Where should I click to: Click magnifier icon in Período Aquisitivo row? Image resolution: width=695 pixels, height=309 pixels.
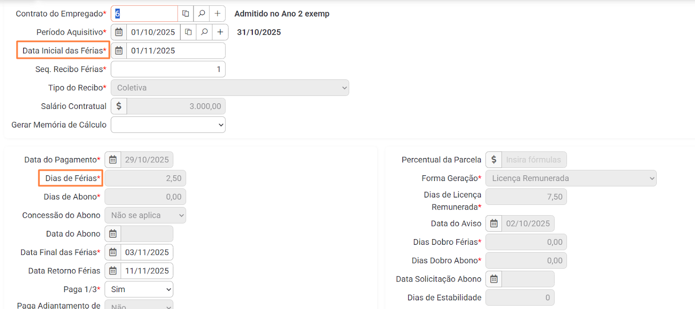pyautogui.click(x=204, y=32)
